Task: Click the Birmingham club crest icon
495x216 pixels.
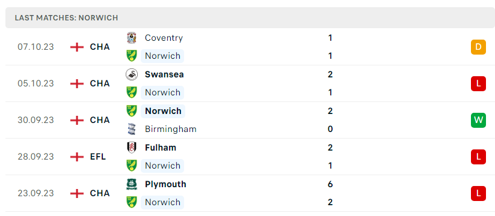Action: (131, 129)
